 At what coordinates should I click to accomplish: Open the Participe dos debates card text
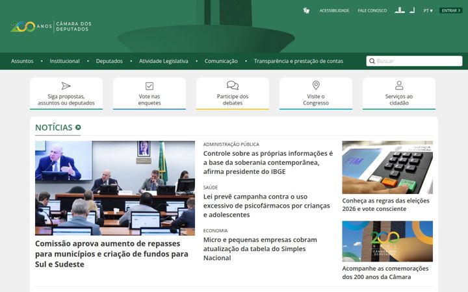(233, 100)
